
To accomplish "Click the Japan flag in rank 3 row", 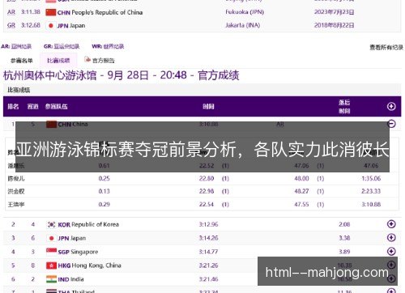I will tap(51, 238).
